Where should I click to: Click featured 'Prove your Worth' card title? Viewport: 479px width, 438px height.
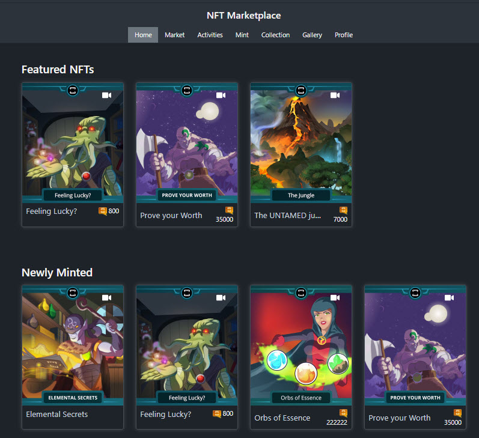(x=171, y=216)
